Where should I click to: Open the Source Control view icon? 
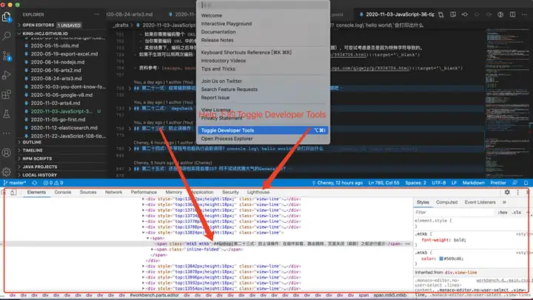7,56
